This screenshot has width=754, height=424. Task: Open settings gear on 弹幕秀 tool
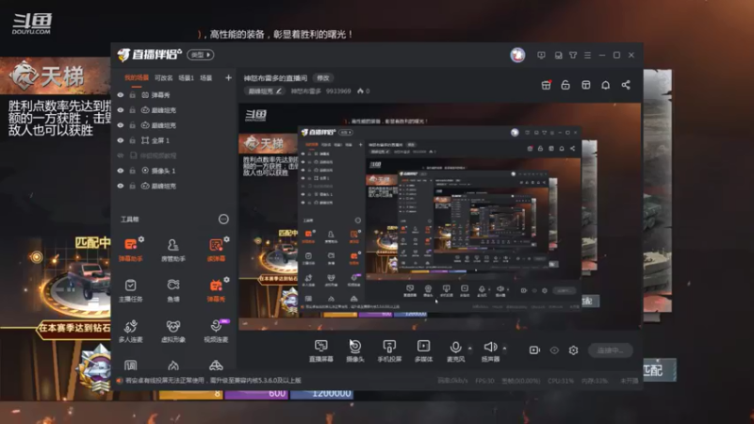click(226, 280)
